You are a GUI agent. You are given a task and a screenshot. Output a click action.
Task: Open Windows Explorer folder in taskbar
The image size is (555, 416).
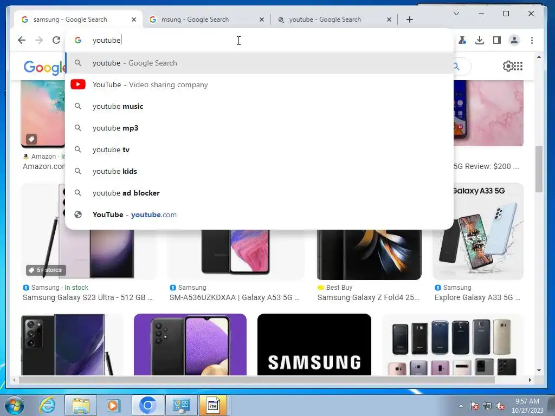(81, 405)
